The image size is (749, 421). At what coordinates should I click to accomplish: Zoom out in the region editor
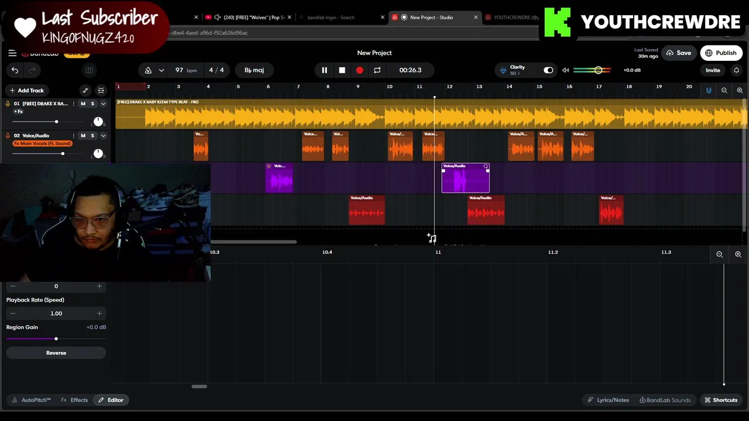tap(720, 254)
